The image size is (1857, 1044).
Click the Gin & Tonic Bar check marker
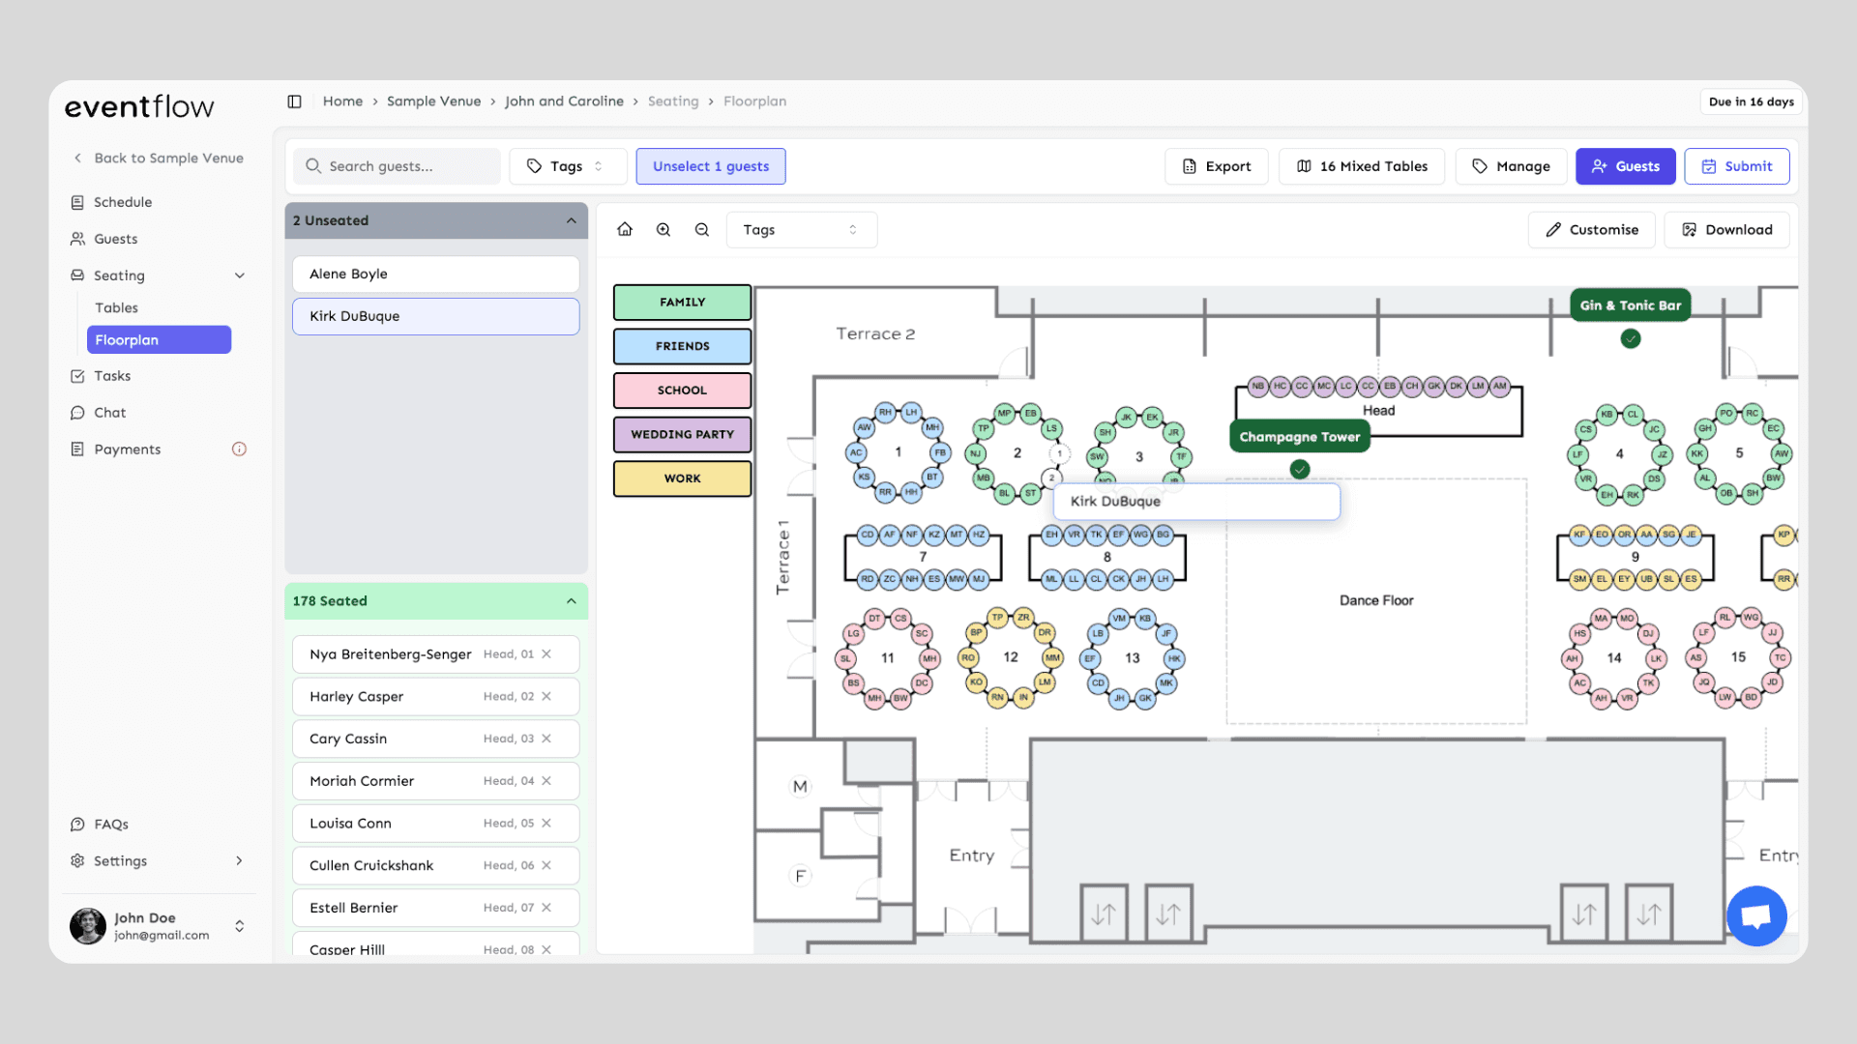(1631, 338)
